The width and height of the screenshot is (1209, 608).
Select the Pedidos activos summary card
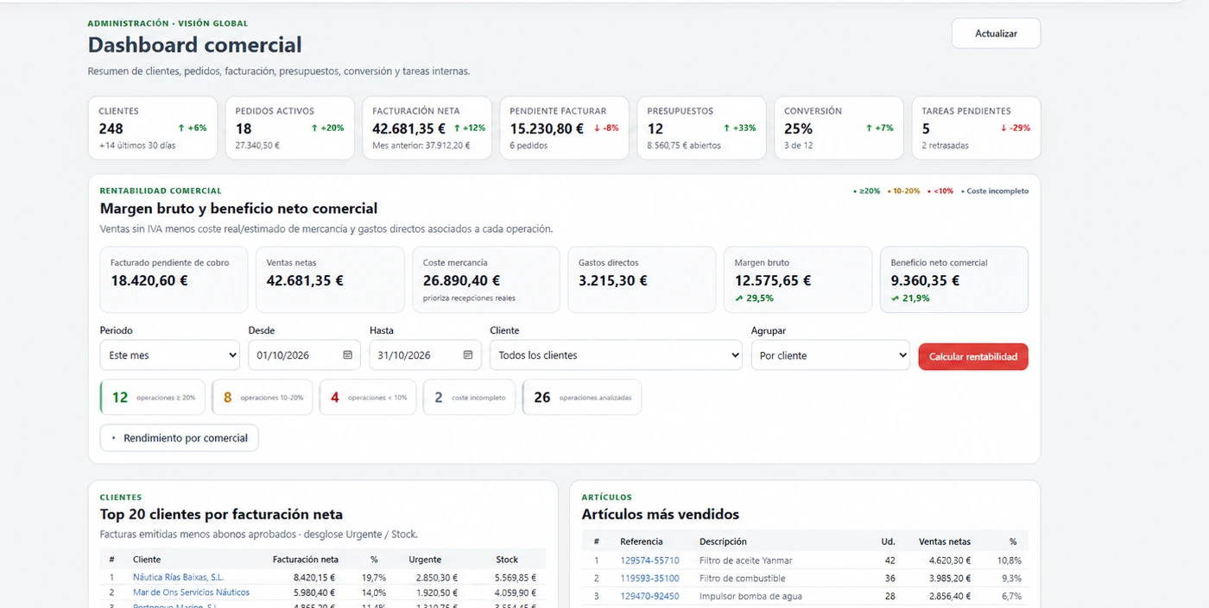point(290,128)
